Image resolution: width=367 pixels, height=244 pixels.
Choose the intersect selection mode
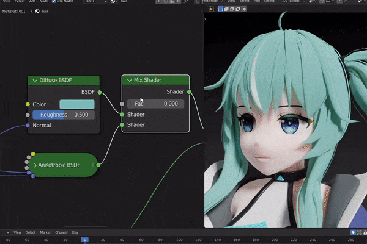(243, 9)
